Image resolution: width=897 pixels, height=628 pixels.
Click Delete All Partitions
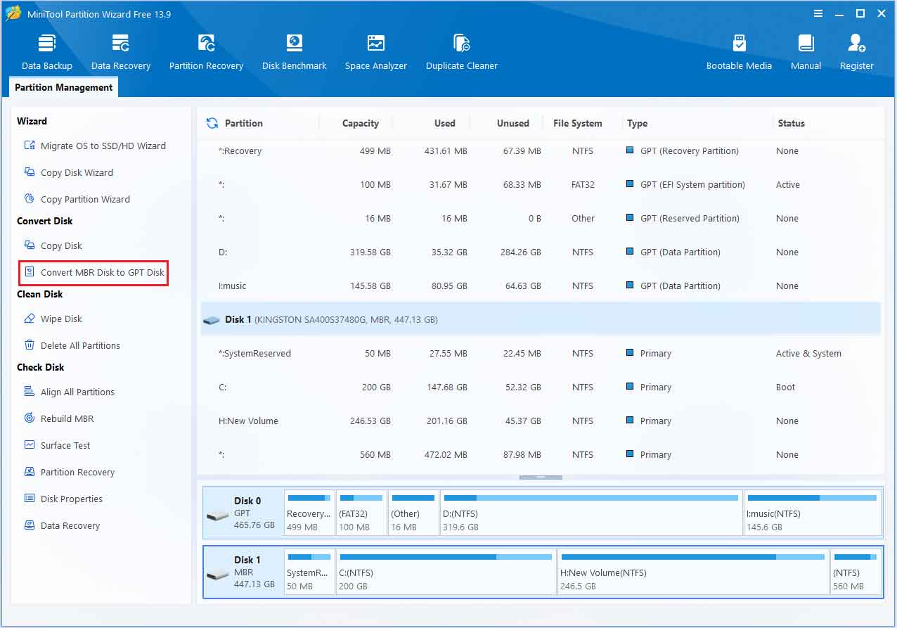[x=72, y=345]
